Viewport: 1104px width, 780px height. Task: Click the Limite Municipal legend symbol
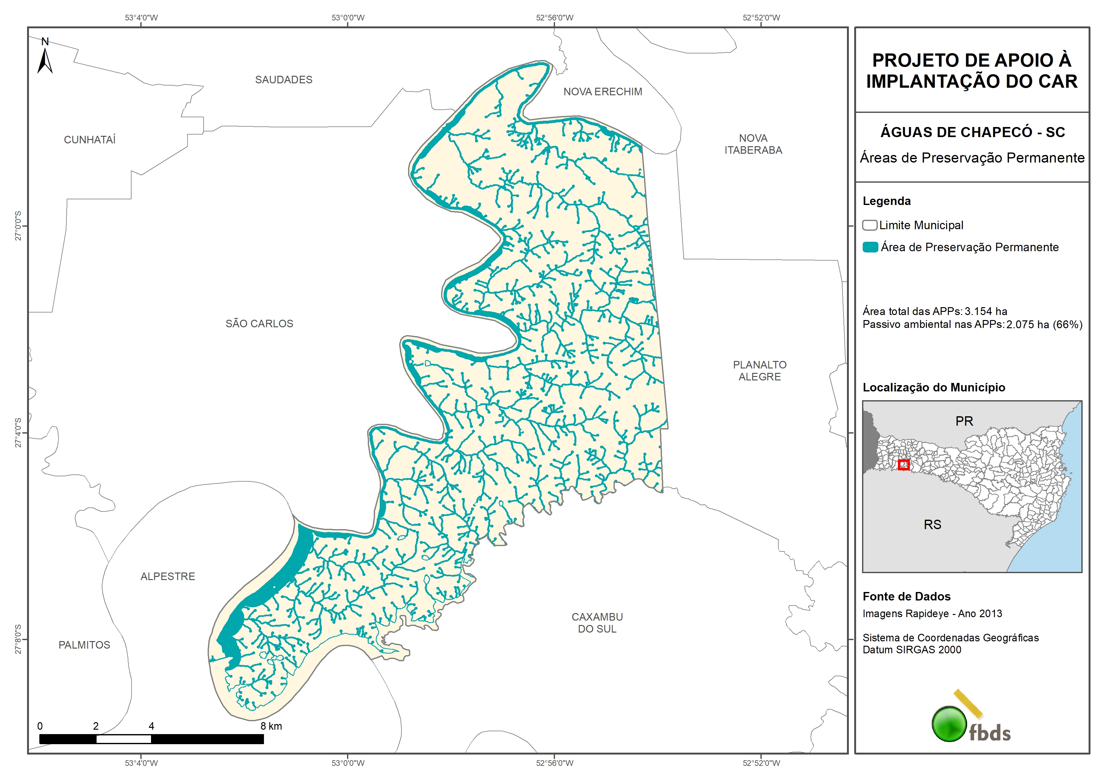point(869,225)
